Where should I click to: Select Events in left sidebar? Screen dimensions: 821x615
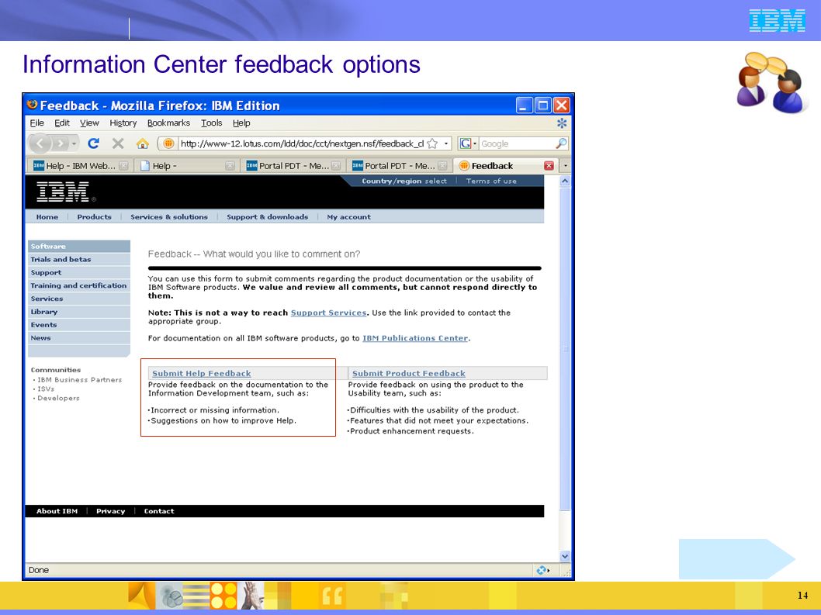click(78, 324)
